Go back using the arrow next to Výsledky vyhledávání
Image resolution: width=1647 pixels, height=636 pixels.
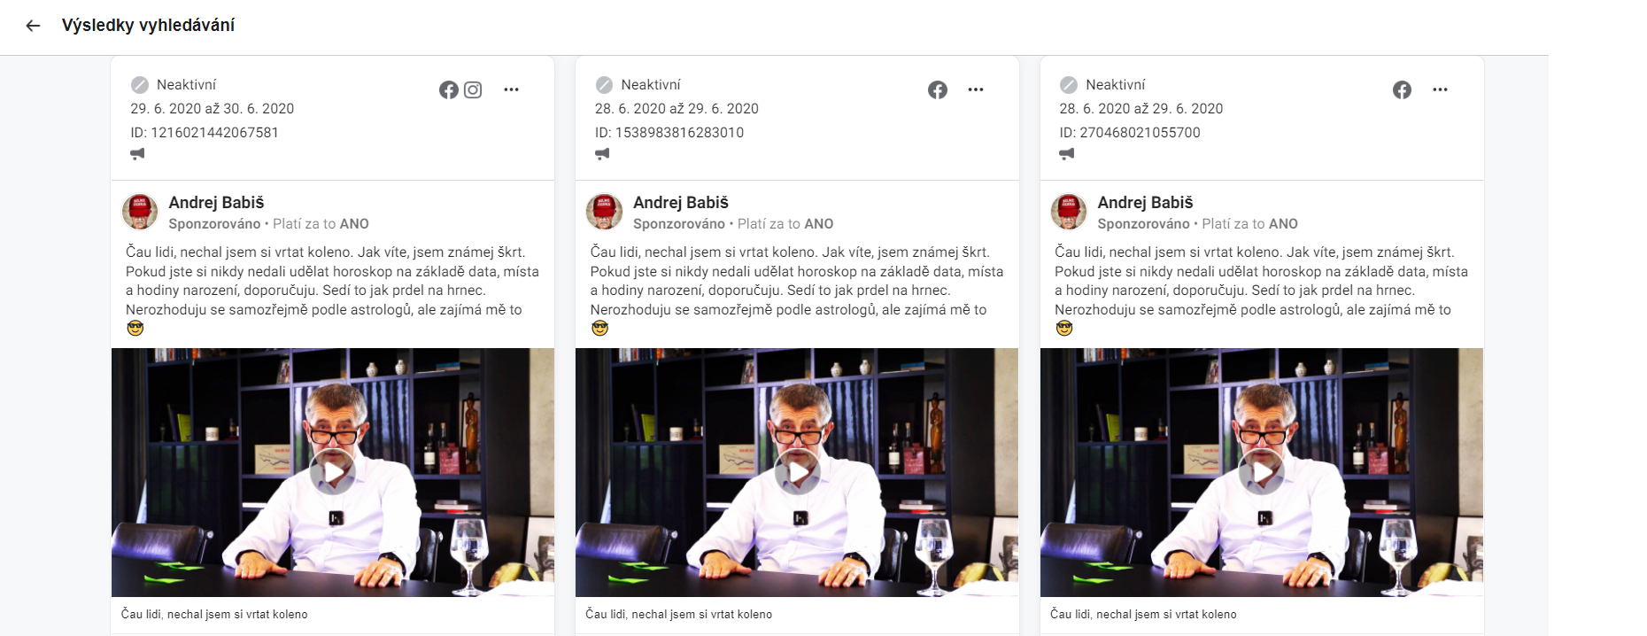tap(33, 26)
